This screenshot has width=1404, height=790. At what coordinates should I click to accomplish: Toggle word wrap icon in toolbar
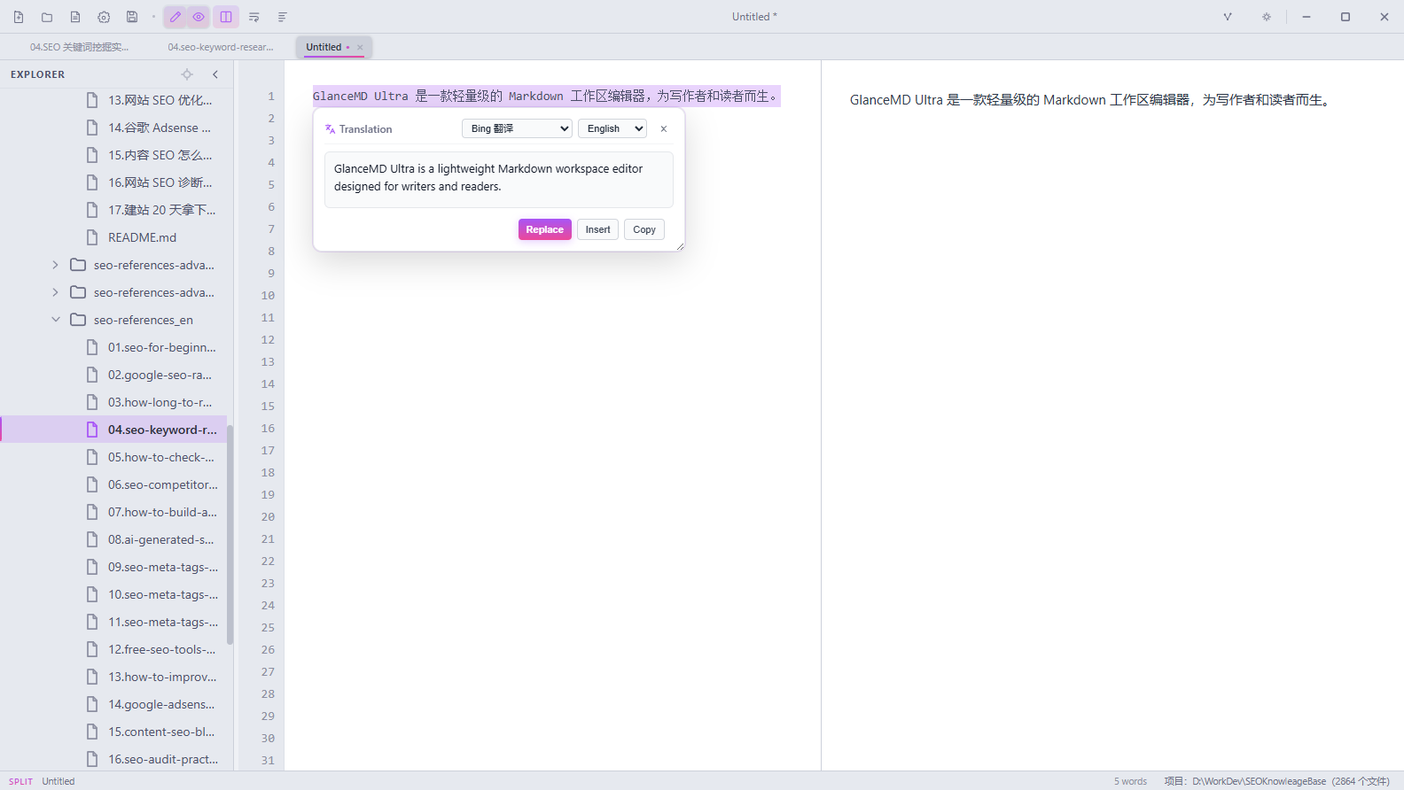[x=254, y=17]
